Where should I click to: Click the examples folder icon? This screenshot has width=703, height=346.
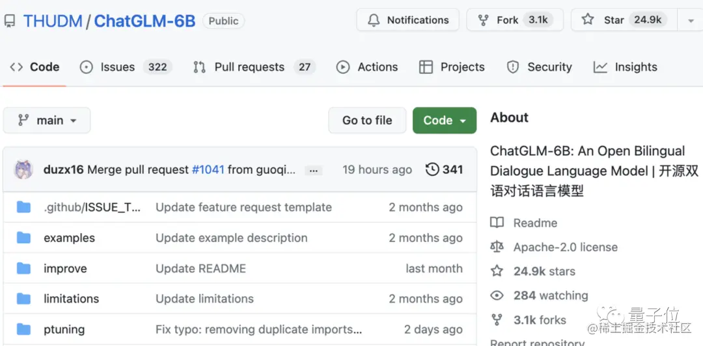(x=24, y=238)
